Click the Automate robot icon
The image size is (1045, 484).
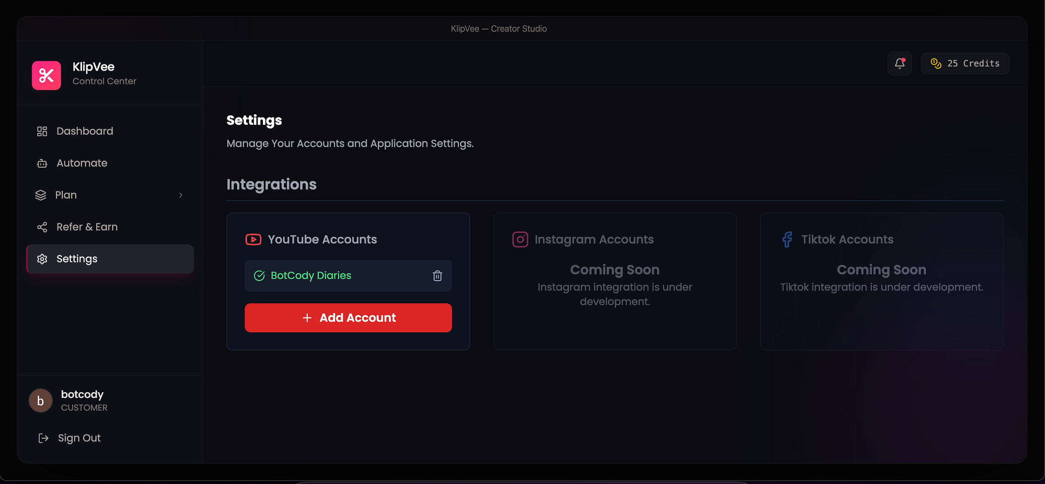[42, 163]
